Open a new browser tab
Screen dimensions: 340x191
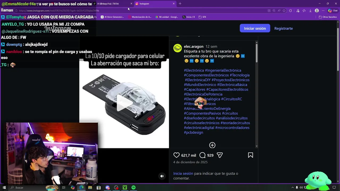pyautogui.click(x=180, y=4)
